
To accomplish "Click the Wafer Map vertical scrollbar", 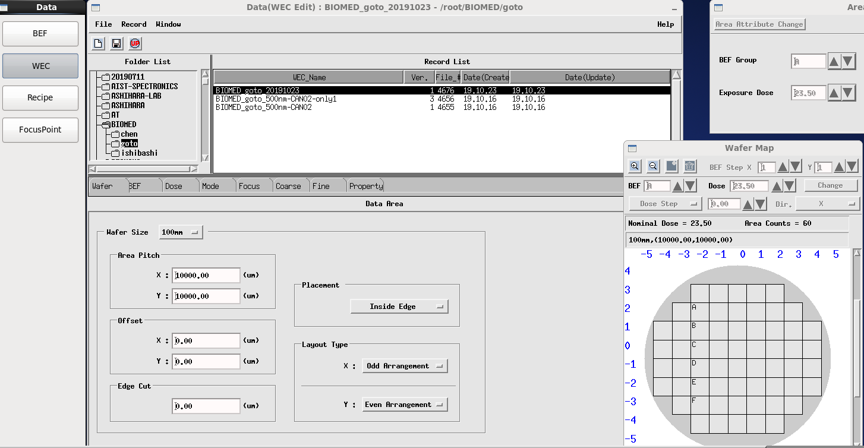I will coord(857,348).
